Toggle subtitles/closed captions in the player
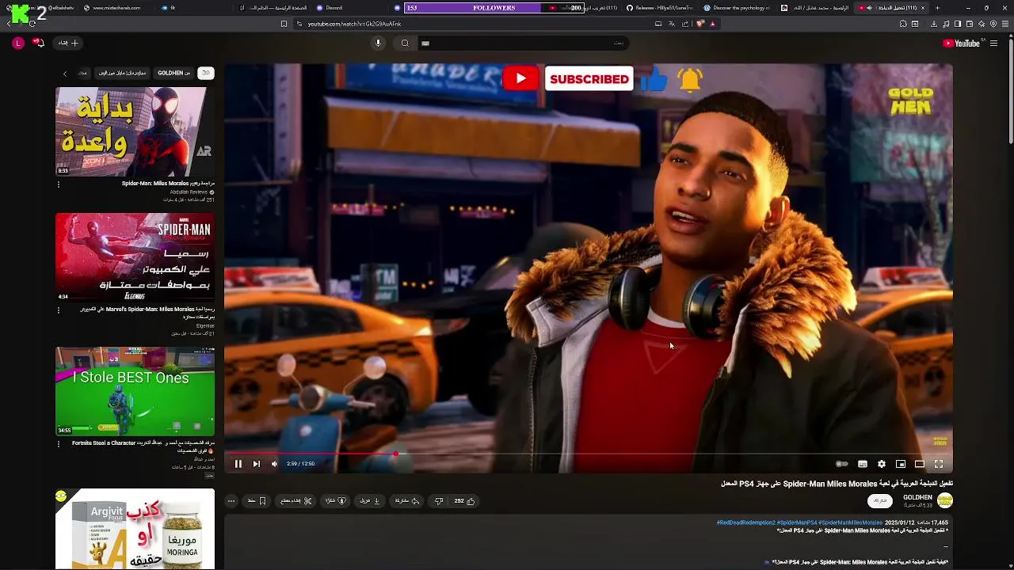The width and height of the screenshot is (1014, 570). tap(863, 464)
